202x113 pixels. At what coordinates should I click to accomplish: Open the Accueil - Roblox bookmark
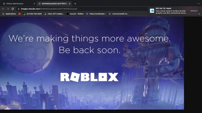coord(75,14)
